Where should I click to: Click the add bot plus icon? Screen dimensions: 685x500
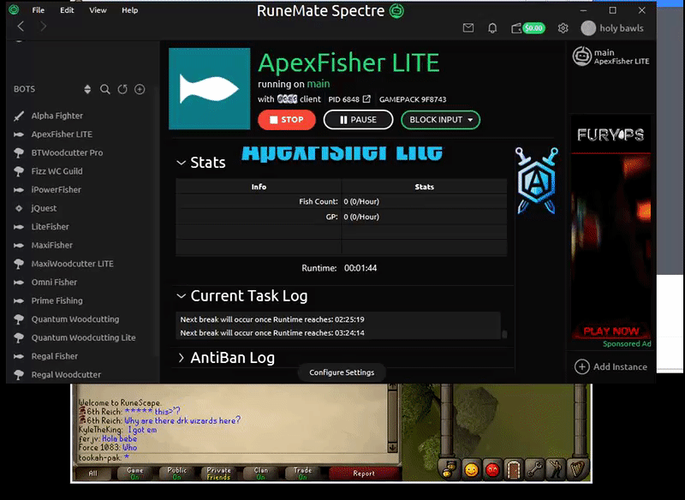[140, 89]
